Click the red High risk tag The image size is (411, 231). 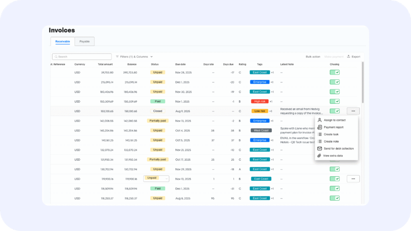point(259,101)
